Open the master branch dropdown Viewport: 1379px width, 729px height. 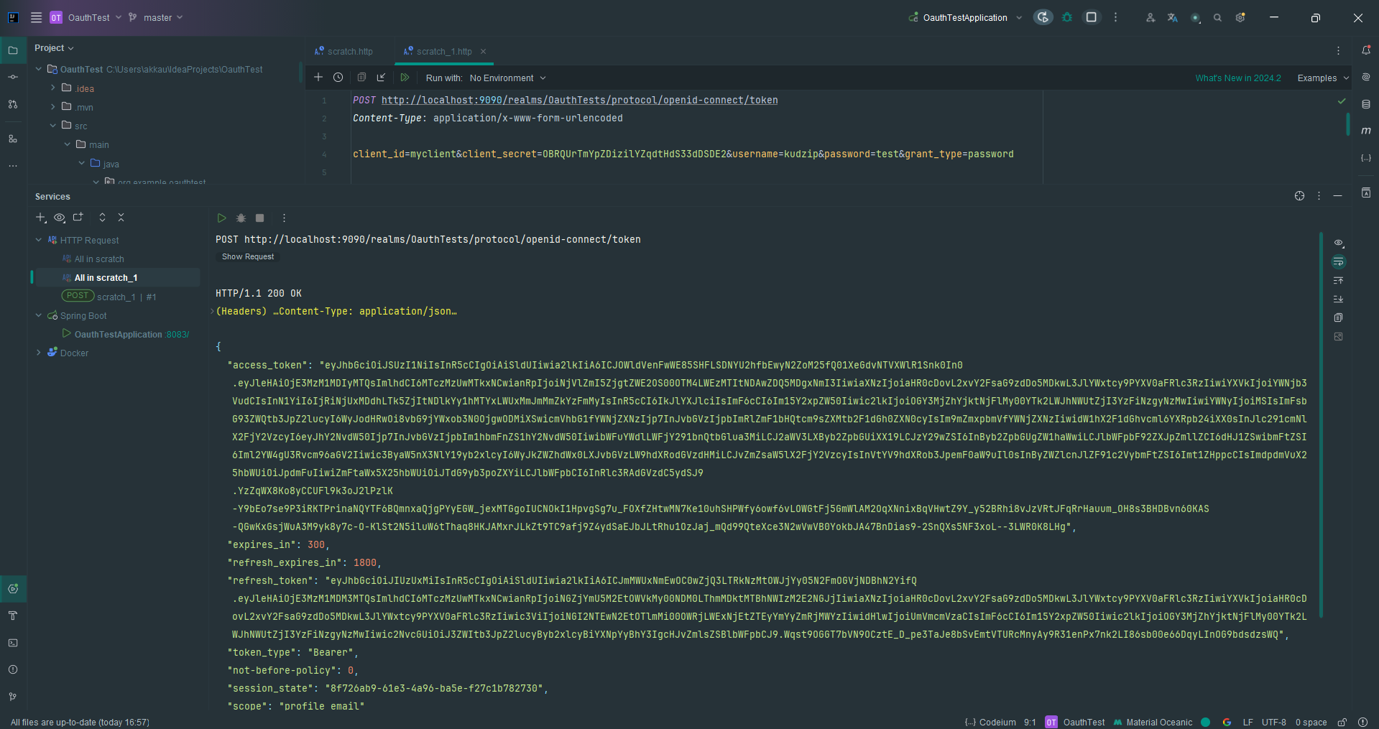[155, 17]
